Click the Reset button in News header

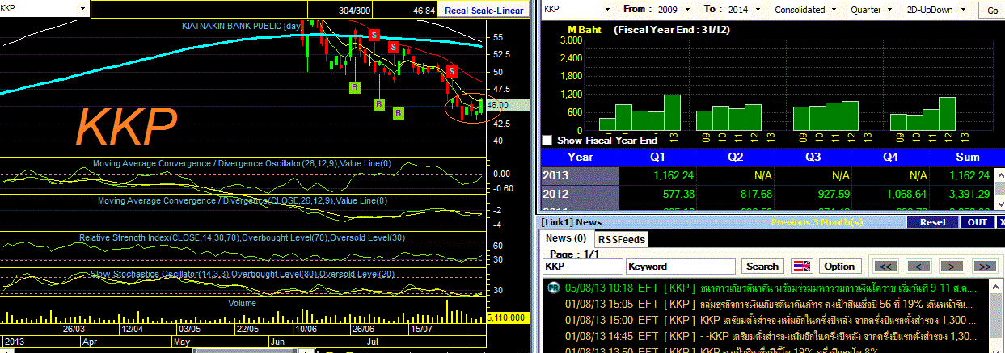pos(932,222)
